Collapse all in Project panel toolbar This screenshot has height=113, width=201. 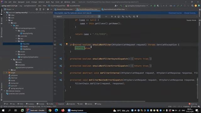(x=44, y=9)
